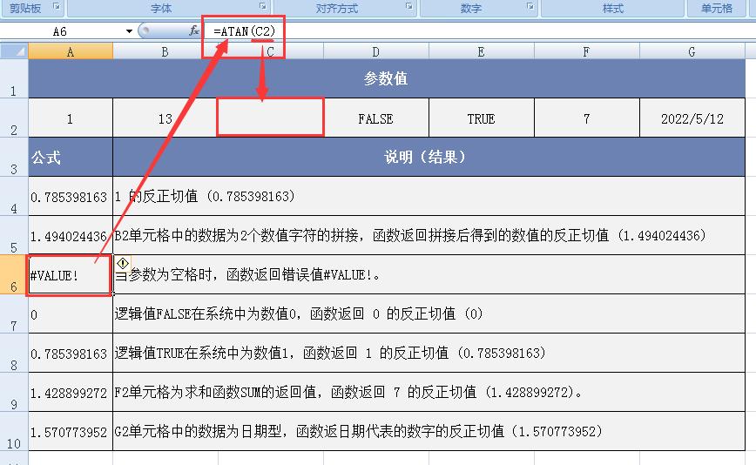Click the description starting 'G2单元格中的数据'
This screenshot has width=756, height=465.
coord(429,431)
